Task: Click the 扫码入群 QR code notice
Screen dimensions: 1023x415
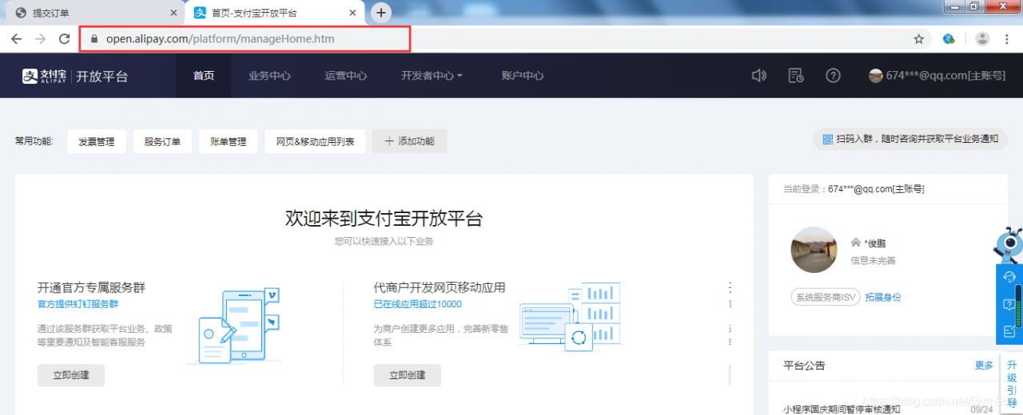Action: [910, 139]
